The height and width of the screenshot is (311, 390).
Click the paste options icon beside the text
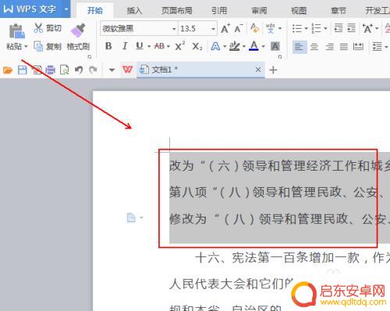pyautogui.click(x=132, y=217)
